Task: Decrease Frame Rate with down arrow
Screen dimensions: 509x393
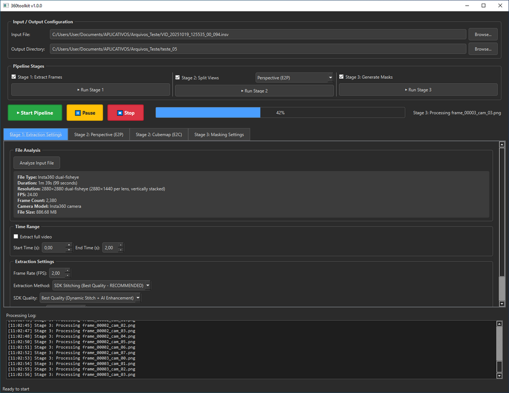Action: (67, 276)
